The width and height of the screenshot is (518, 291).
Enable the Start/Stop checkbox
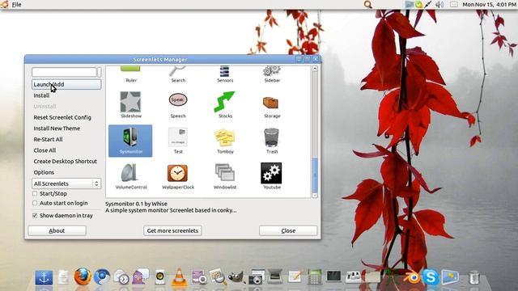(35, 194)
